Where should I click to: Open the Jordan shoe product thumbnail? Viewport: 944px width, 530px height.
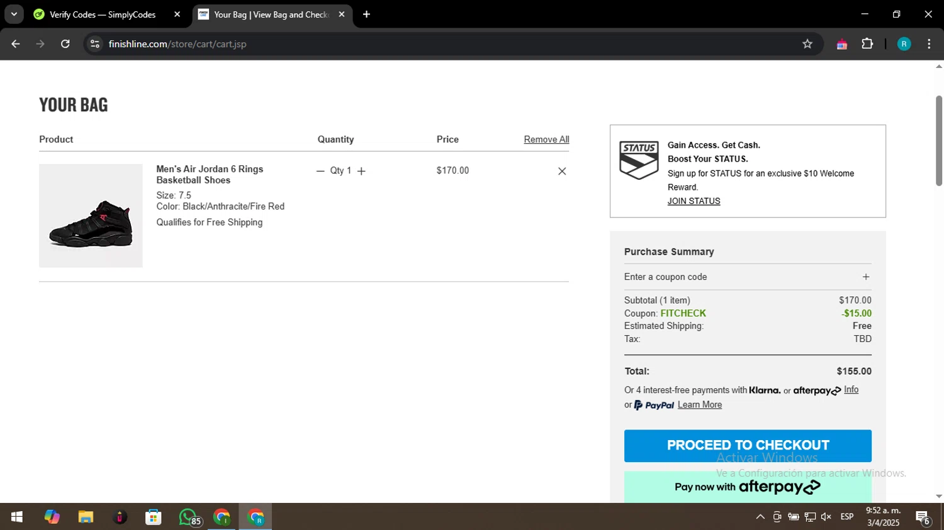[x=91, y=216]
